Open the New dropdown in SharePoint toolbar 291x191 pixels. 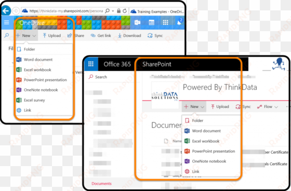pyautogui.click(x=194, y=106)
